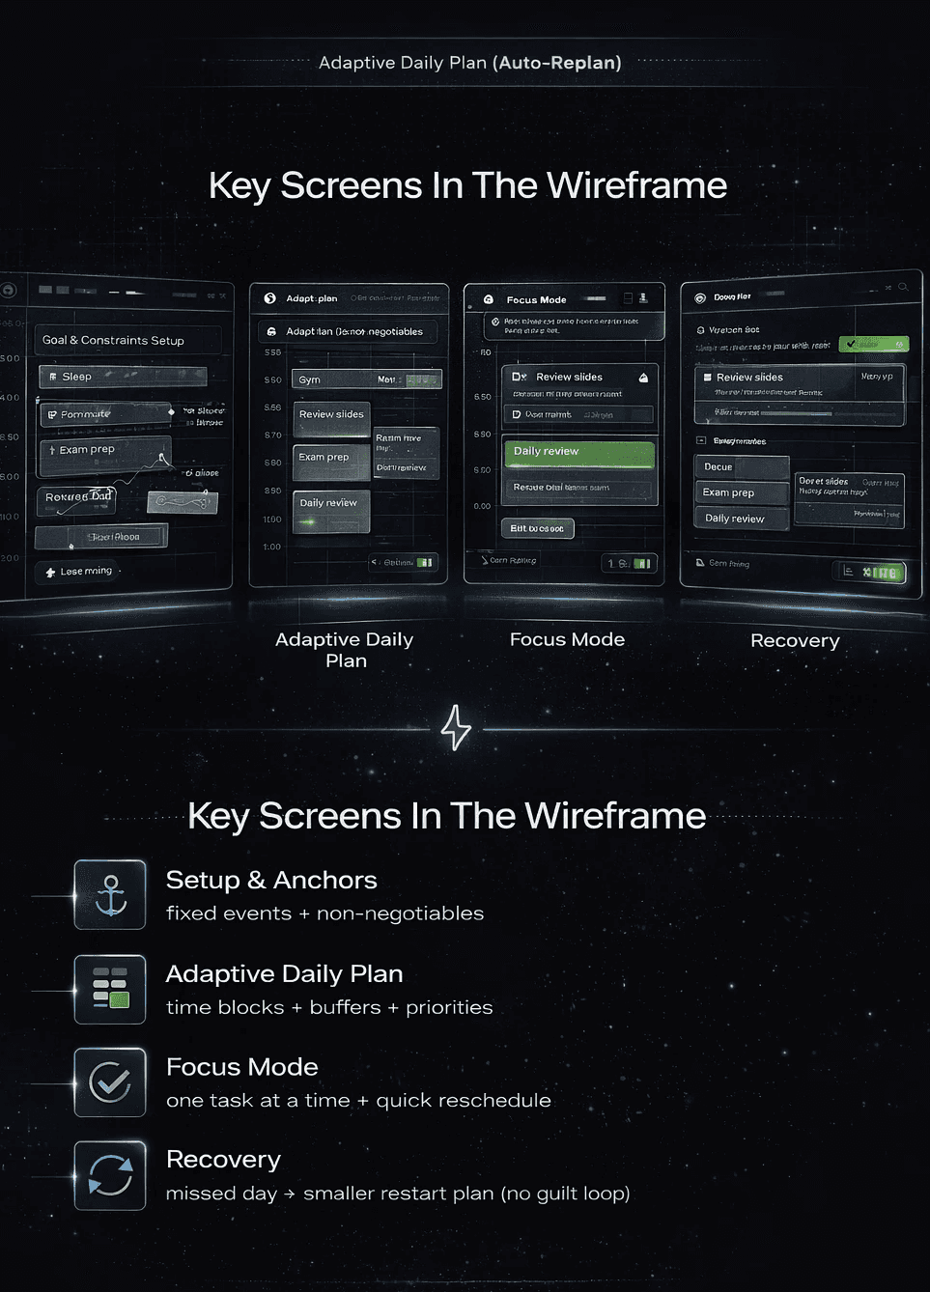The height and width of the screenshot is (1292, 930).
Task: Toggle the green checkmark switch in Recovery panel
Action: pyautogui.click(x=873, y=344)
